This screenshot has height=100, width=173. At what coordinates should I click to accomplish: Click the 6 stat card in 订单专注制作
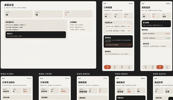17,91
